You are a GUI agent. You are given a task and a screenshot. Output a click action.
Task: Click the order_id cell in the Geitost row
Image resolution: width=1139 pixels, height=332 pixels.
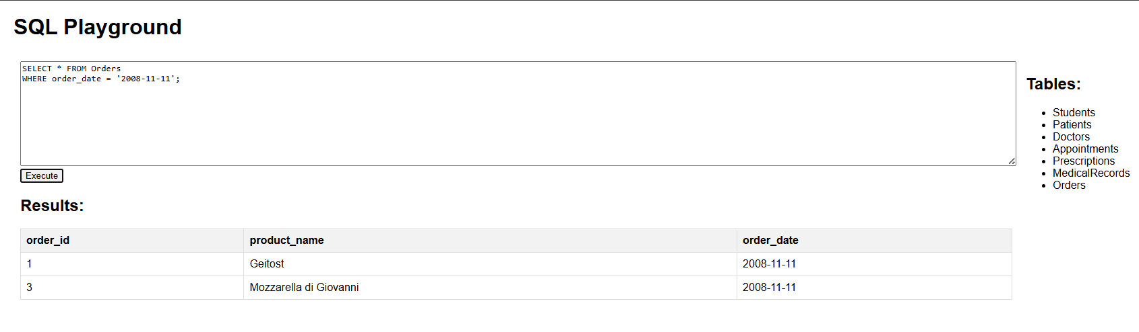pyautogui.click(x=30, y=264)
